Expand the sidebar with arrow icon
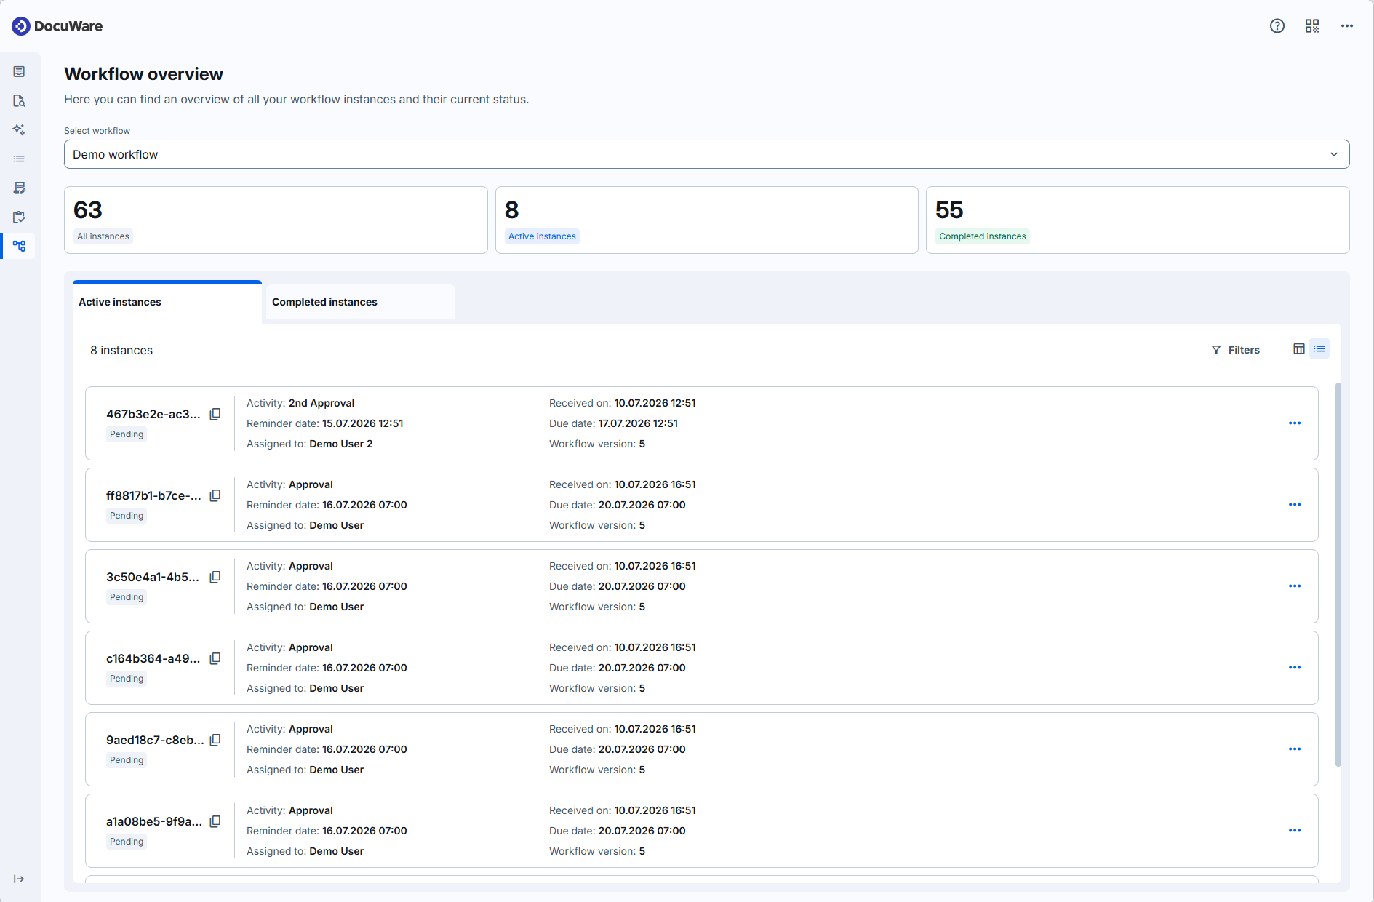Image resolution: width=1374 pixels, height=902 pixels. click(20, 879)
